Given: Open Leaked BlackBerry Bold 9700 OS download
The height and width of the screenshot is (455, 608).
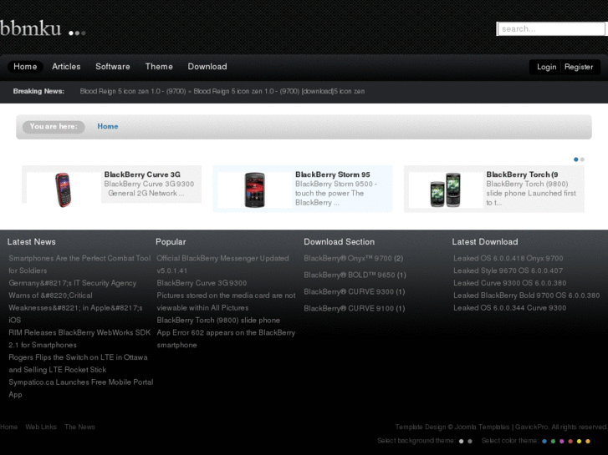Looking at the screenshot, I should (x=527, y=296).
